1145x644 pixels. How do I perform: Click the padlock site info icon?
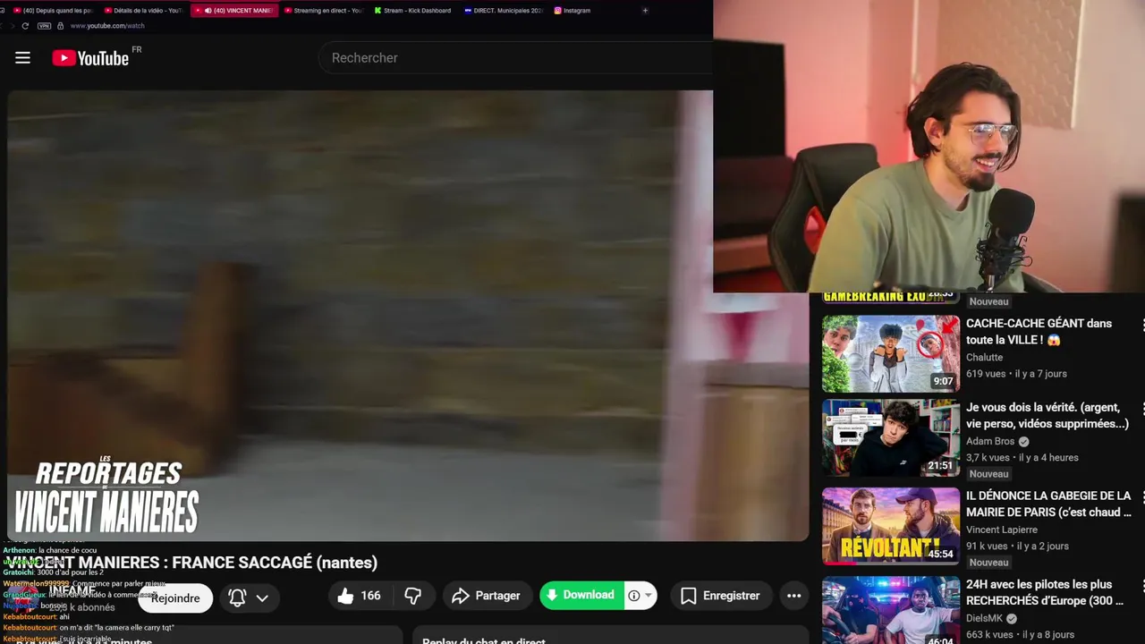(60, 26)
